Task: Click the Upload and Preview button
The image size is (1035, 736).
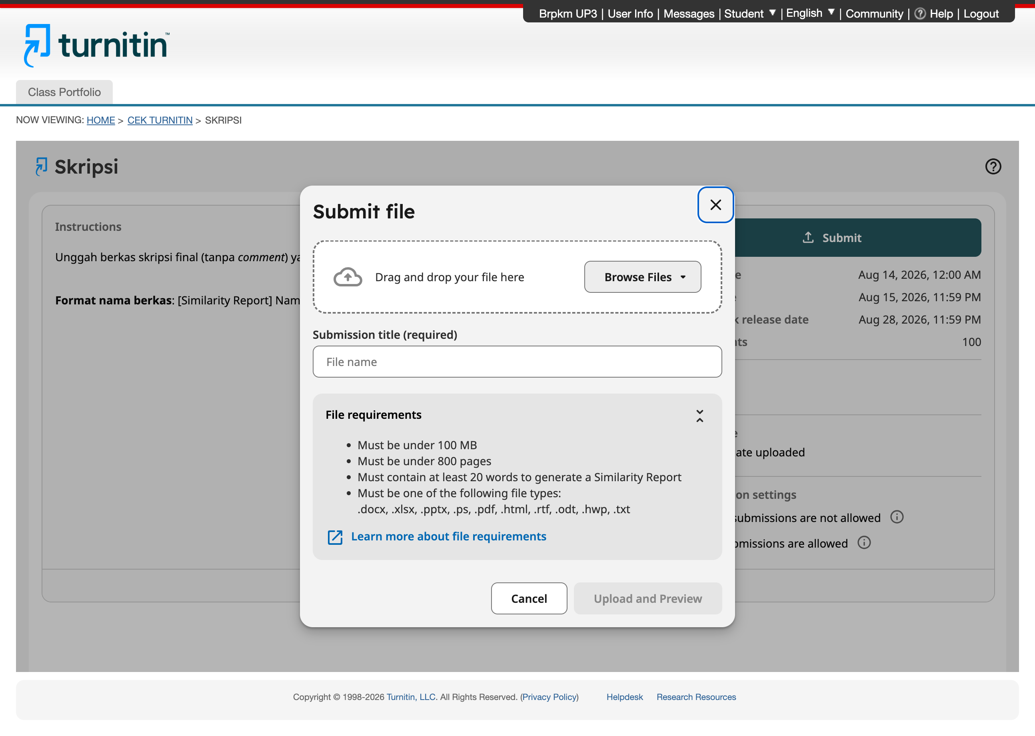Action: coord(647,598)
